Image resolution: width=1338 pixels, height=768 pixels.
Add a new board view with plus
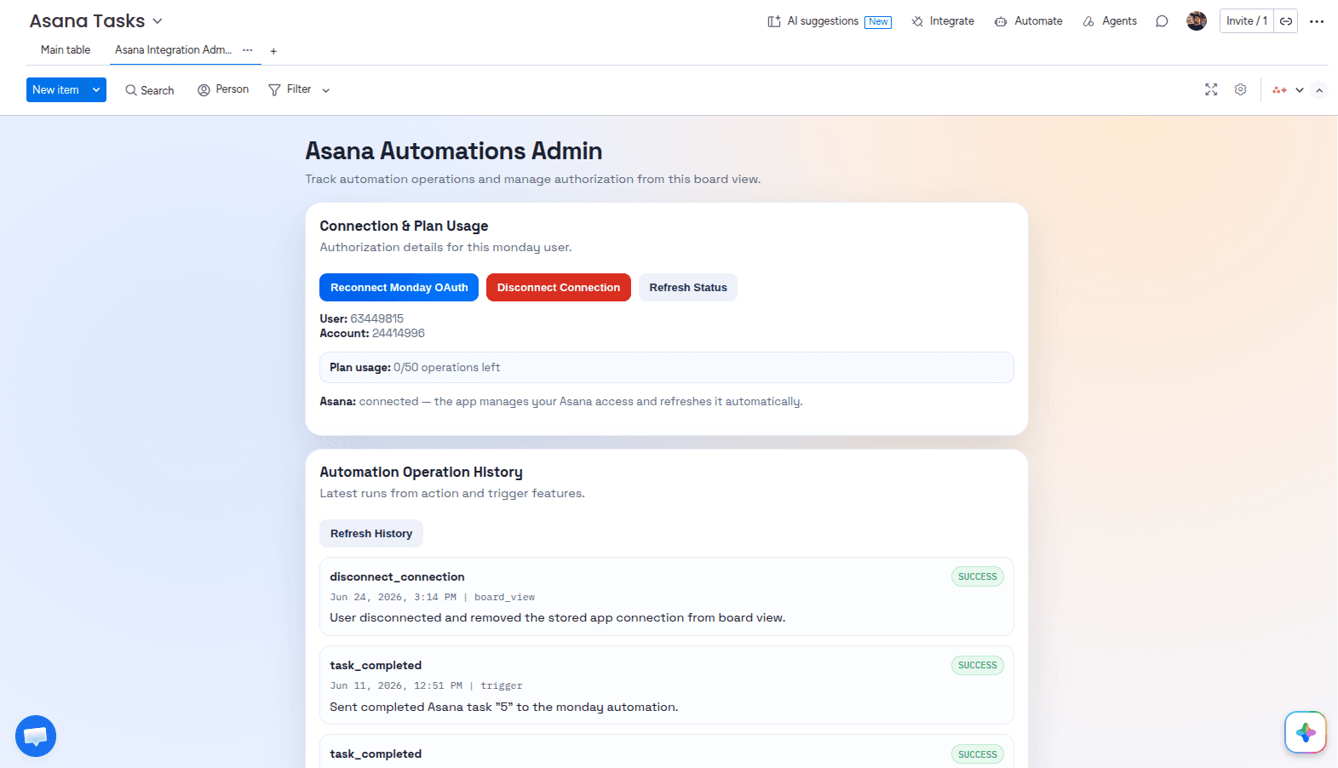tap(273, 51)
